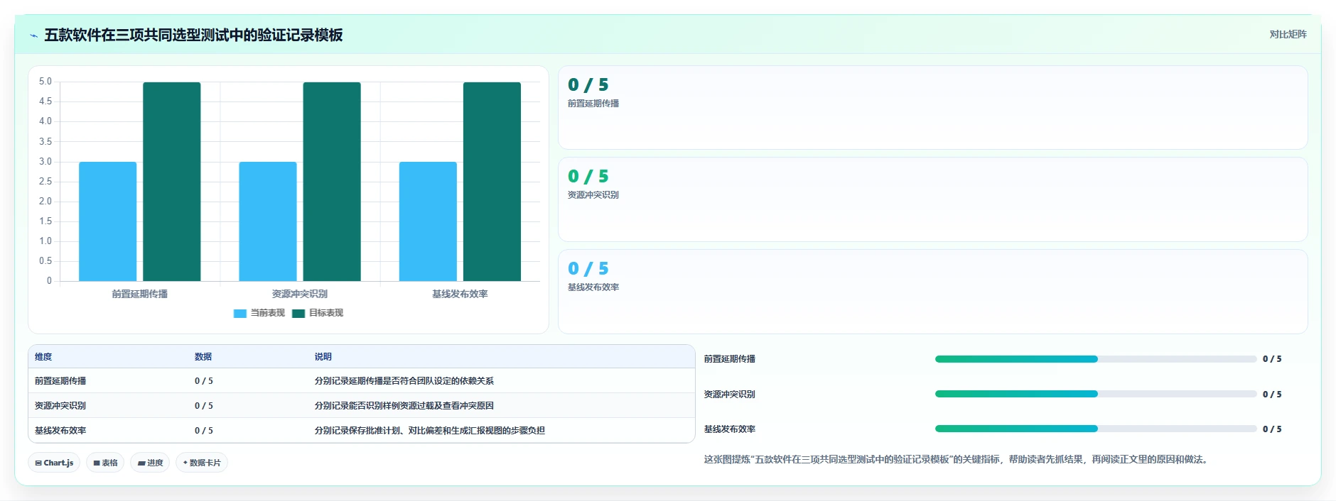Click the large 0 / 5 in the 前置延期传播 card
Image resolution: width=1336 pixels, height=501 pixels.
pos(588,85)
